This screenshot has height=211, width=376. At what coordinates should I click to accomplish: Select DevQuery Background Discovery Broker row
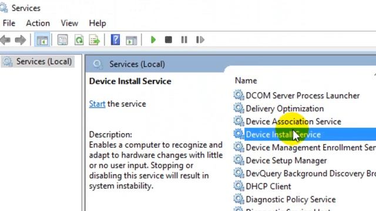pyautogui.click(x=311, y=173)
